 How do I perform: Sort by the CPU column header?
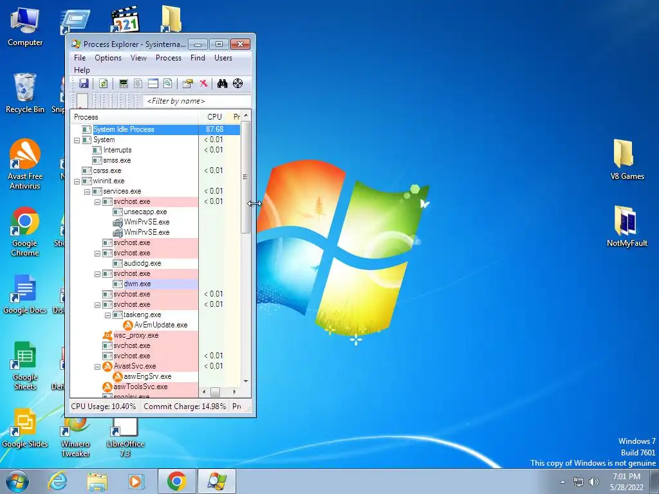(x=214, y=117)
